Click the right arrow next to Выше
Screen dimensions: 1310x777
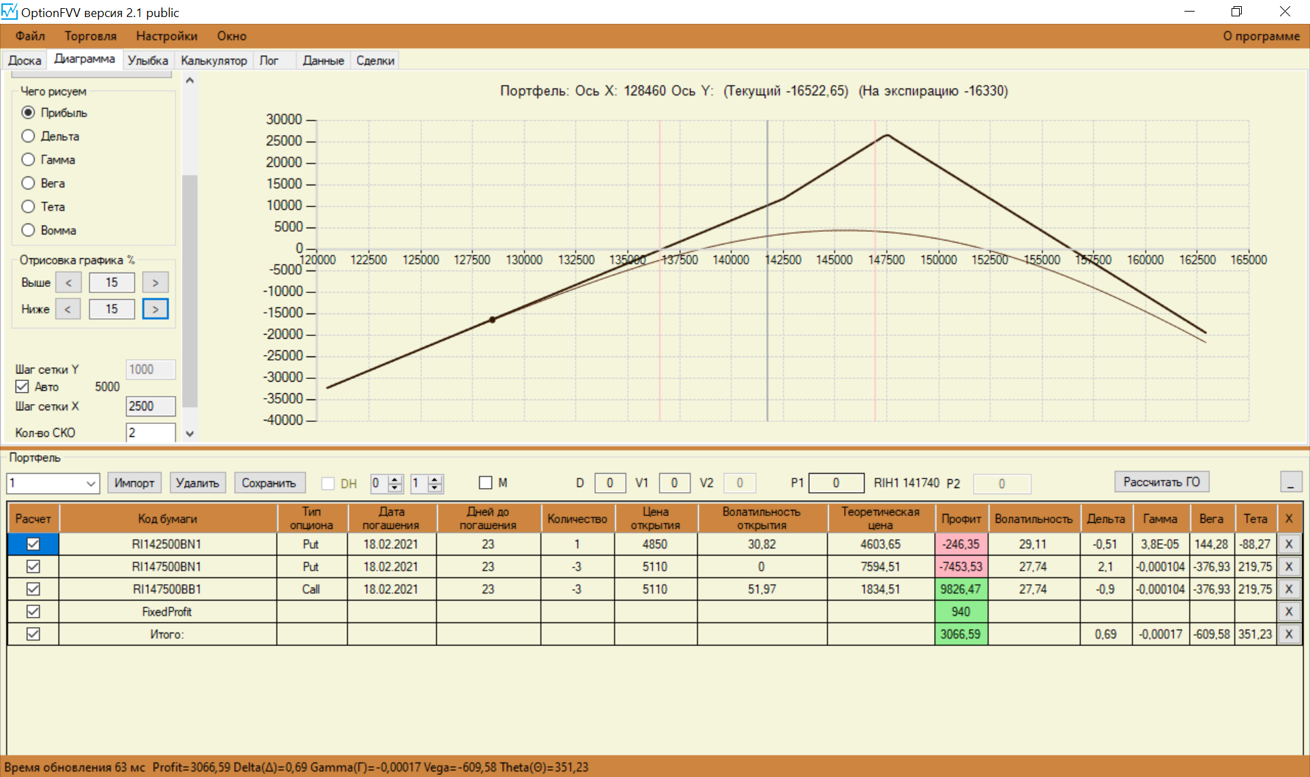point(155,282)
